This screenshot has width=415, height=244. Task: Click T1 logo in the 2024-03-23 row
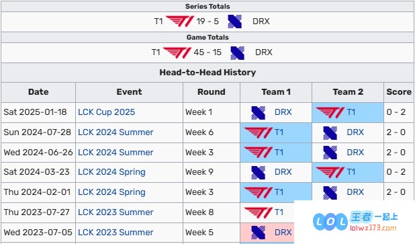330,172
